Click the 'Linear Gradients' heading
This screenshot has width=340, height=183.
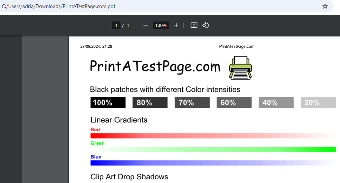pyautogui.click(x=119, y=120)
